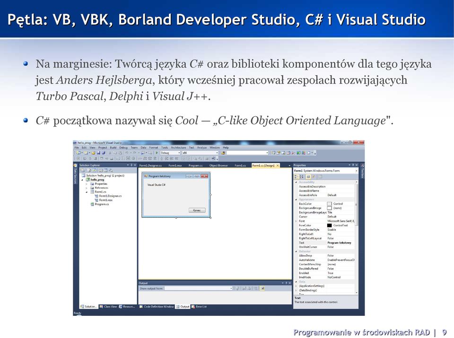Click Refresh icon in Solution Explorer toolbar
The image size is (454, 338).
coord(94,171)
